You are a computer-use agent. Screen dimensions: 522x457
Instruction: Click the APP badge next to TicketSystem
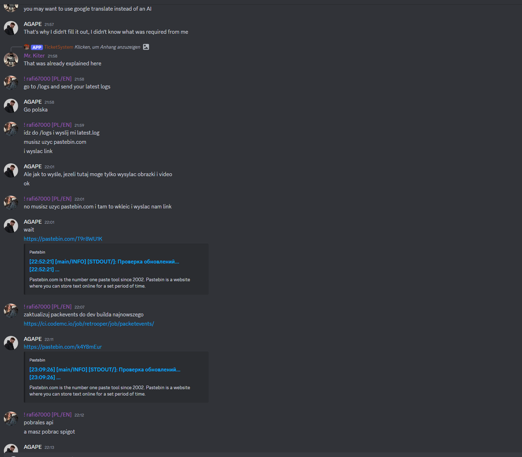click(37, 47)
